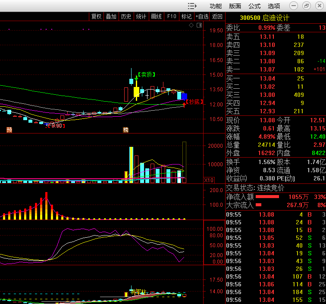This screenshot has width=326, height=304.
Task: Toggle the side panel icon above chart
Action: (x=199, y=25)
